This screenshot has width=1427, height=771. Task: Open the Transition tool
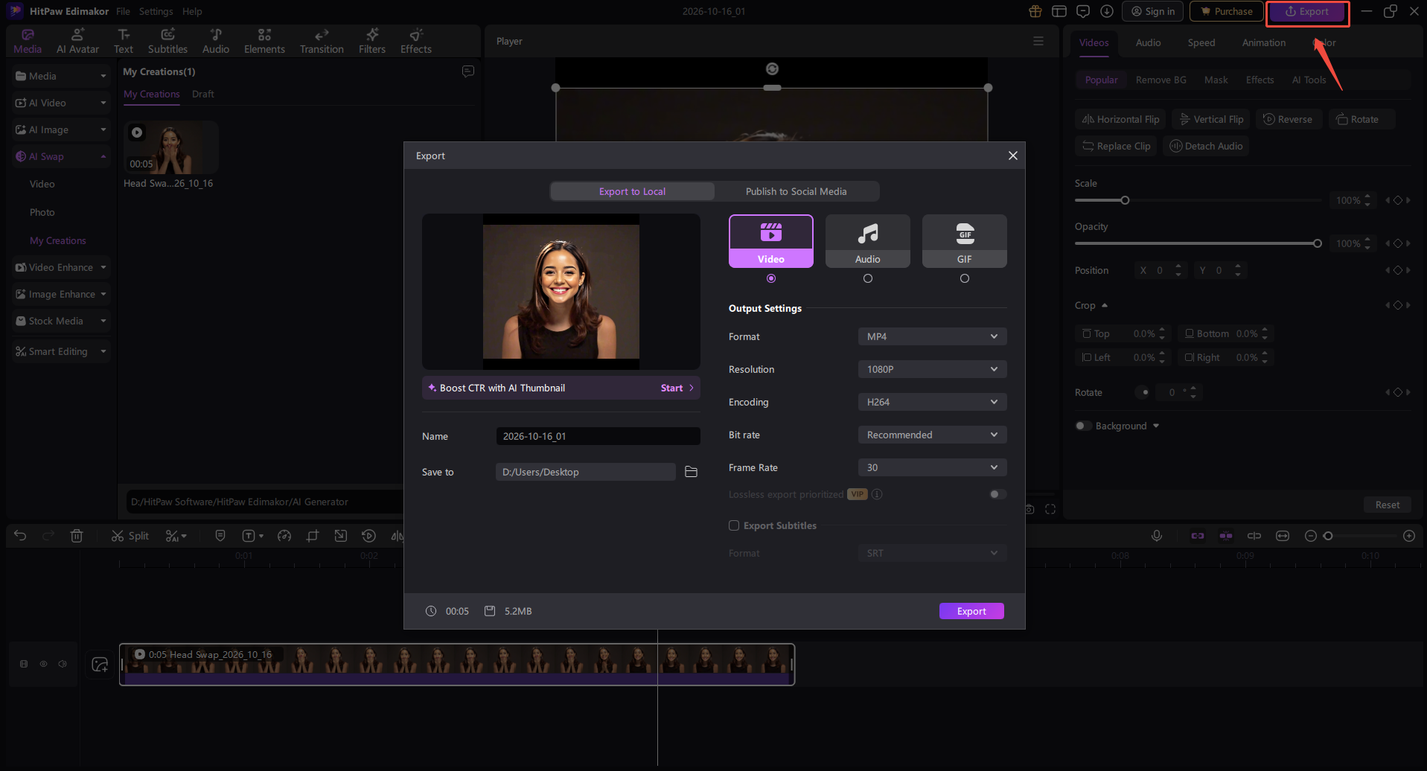322,41
